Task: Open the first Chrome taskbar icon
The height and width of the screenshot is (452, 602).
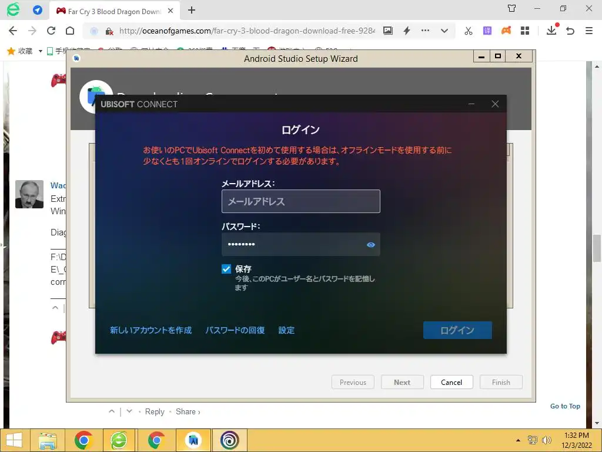Action: [x=83, y=440]
